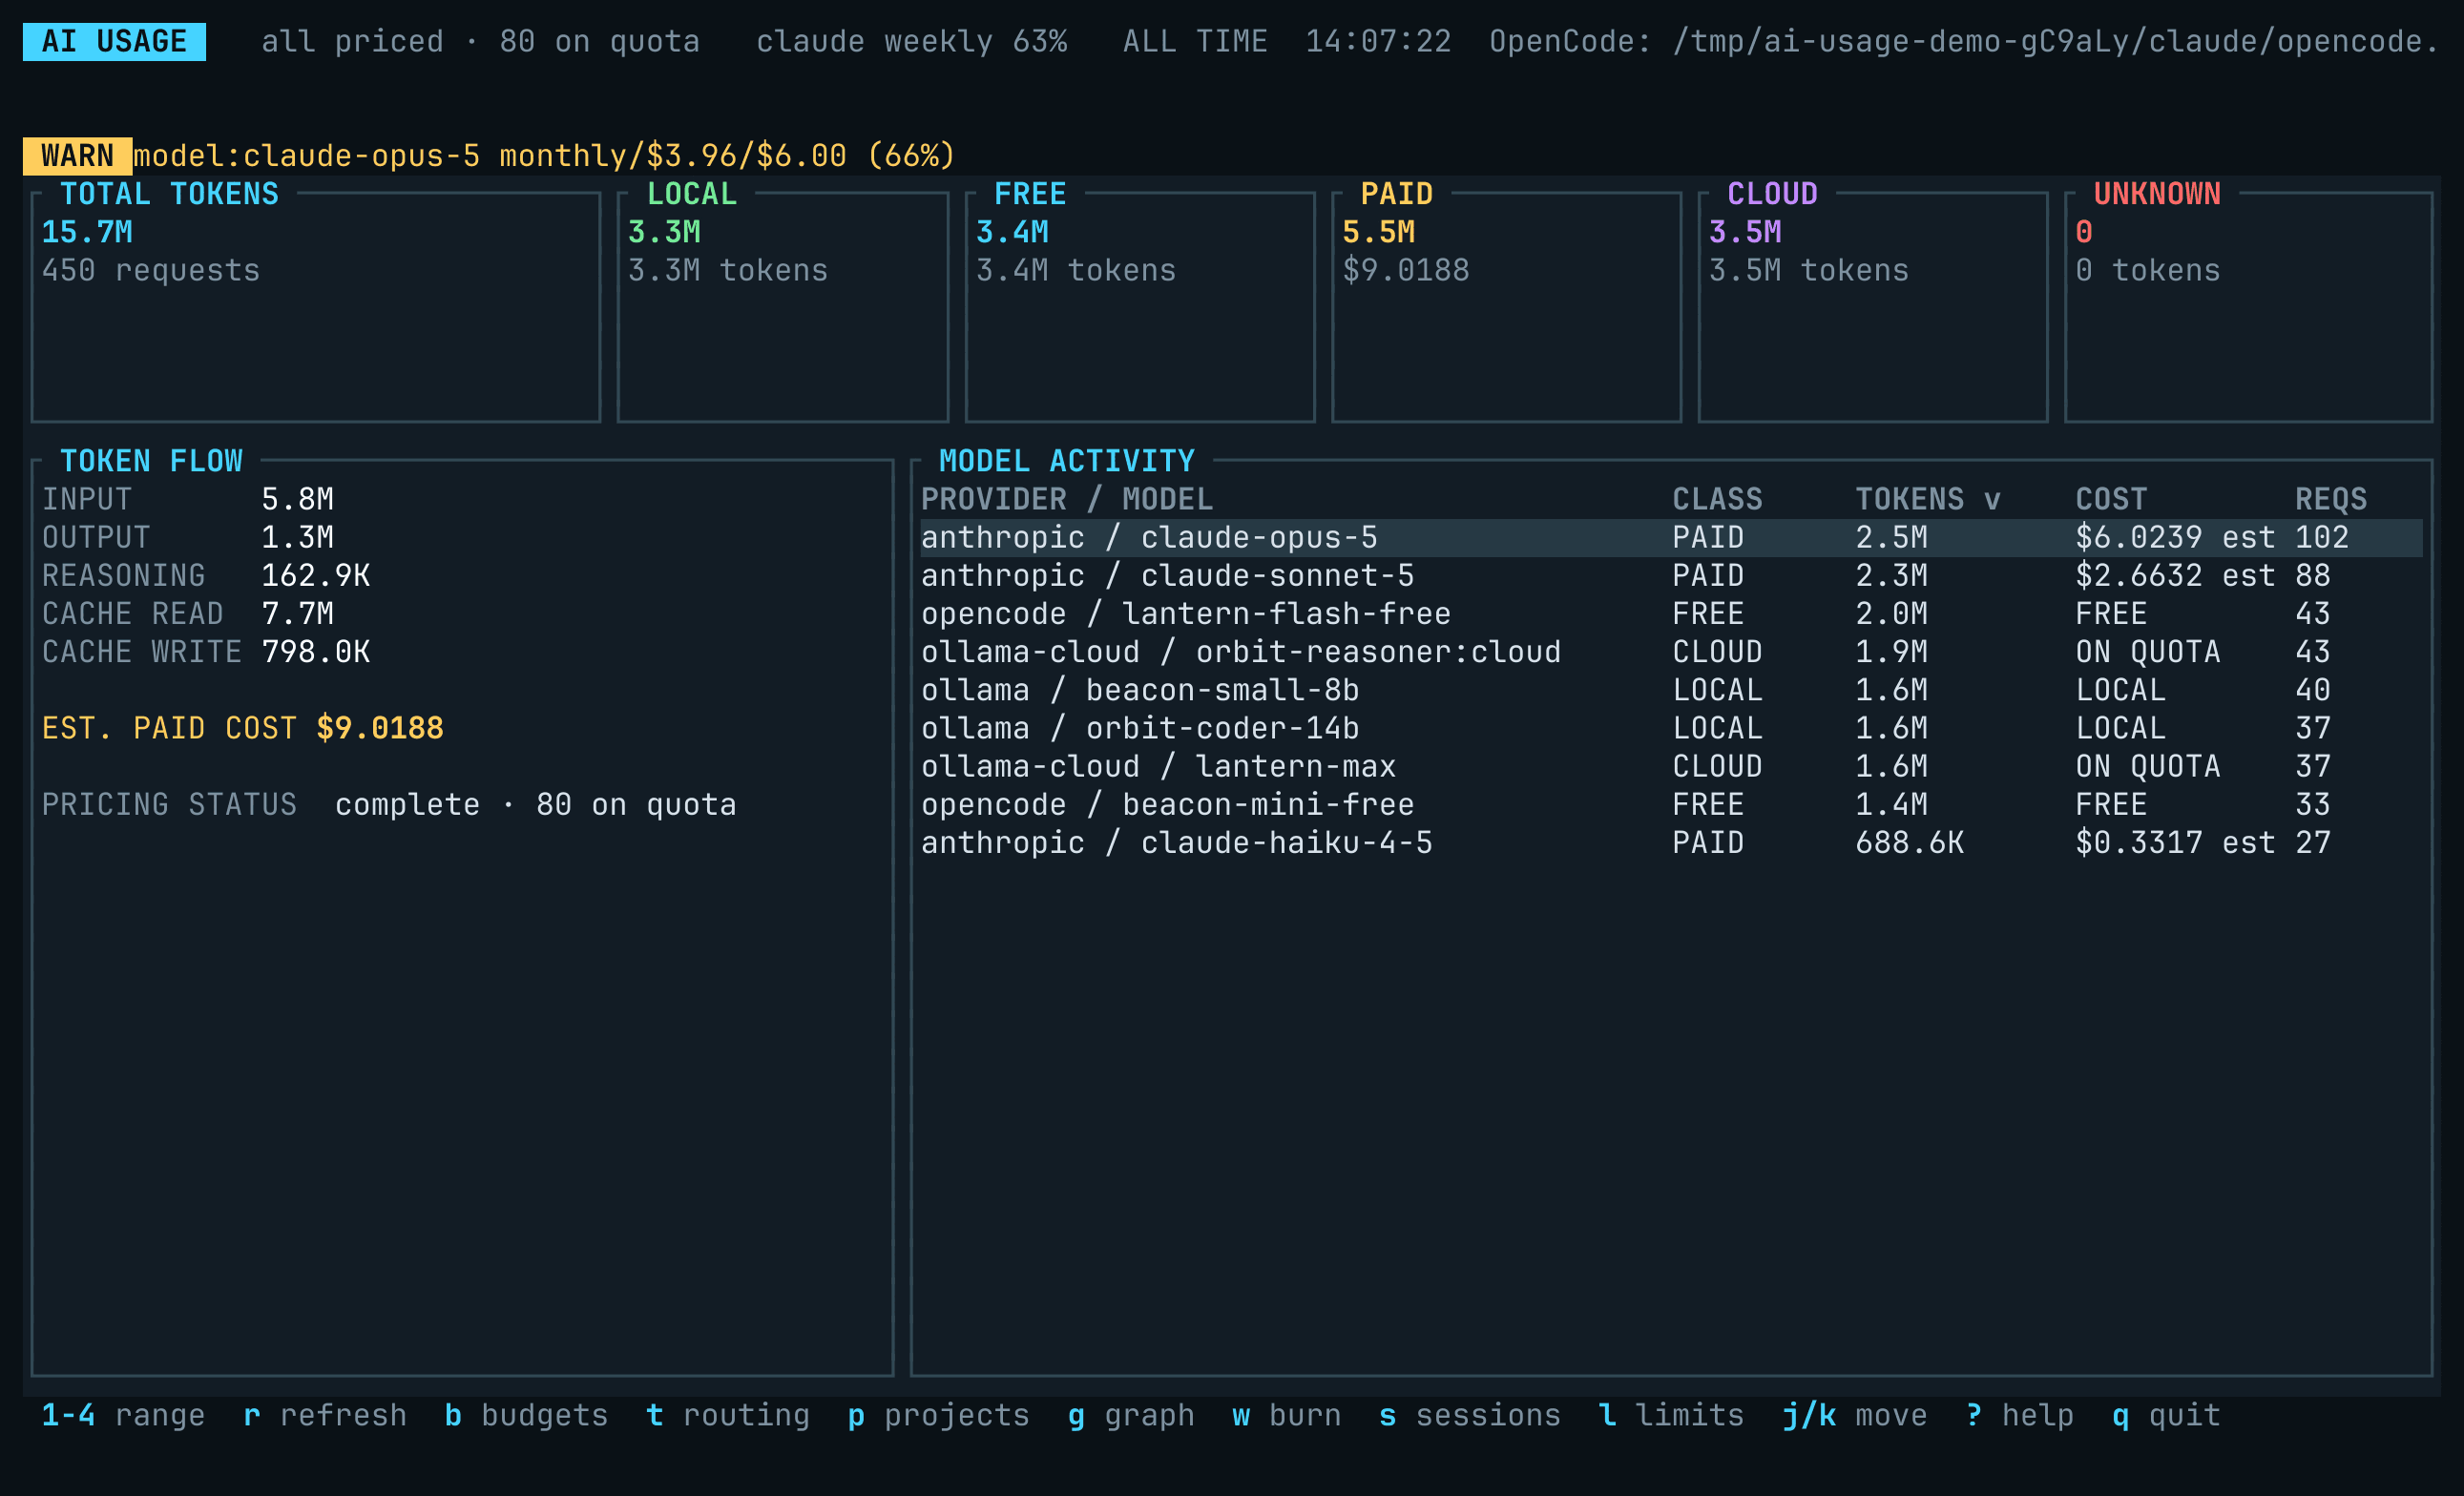The image size is (2464, 1496).
Task: Click the CLOUD card title
Action: [1772, 194]
